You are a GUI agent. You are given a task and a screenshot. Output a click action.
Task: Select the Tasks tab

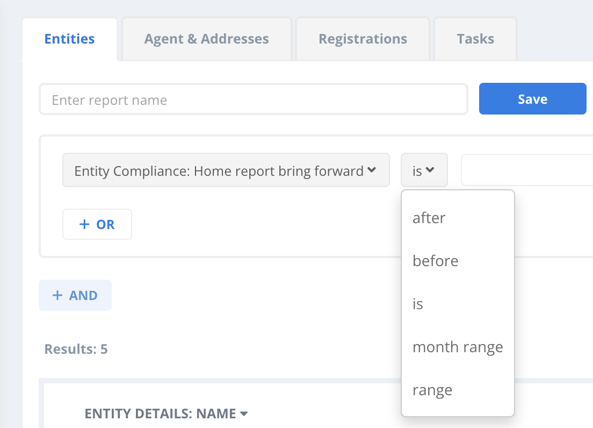[475, 39]
